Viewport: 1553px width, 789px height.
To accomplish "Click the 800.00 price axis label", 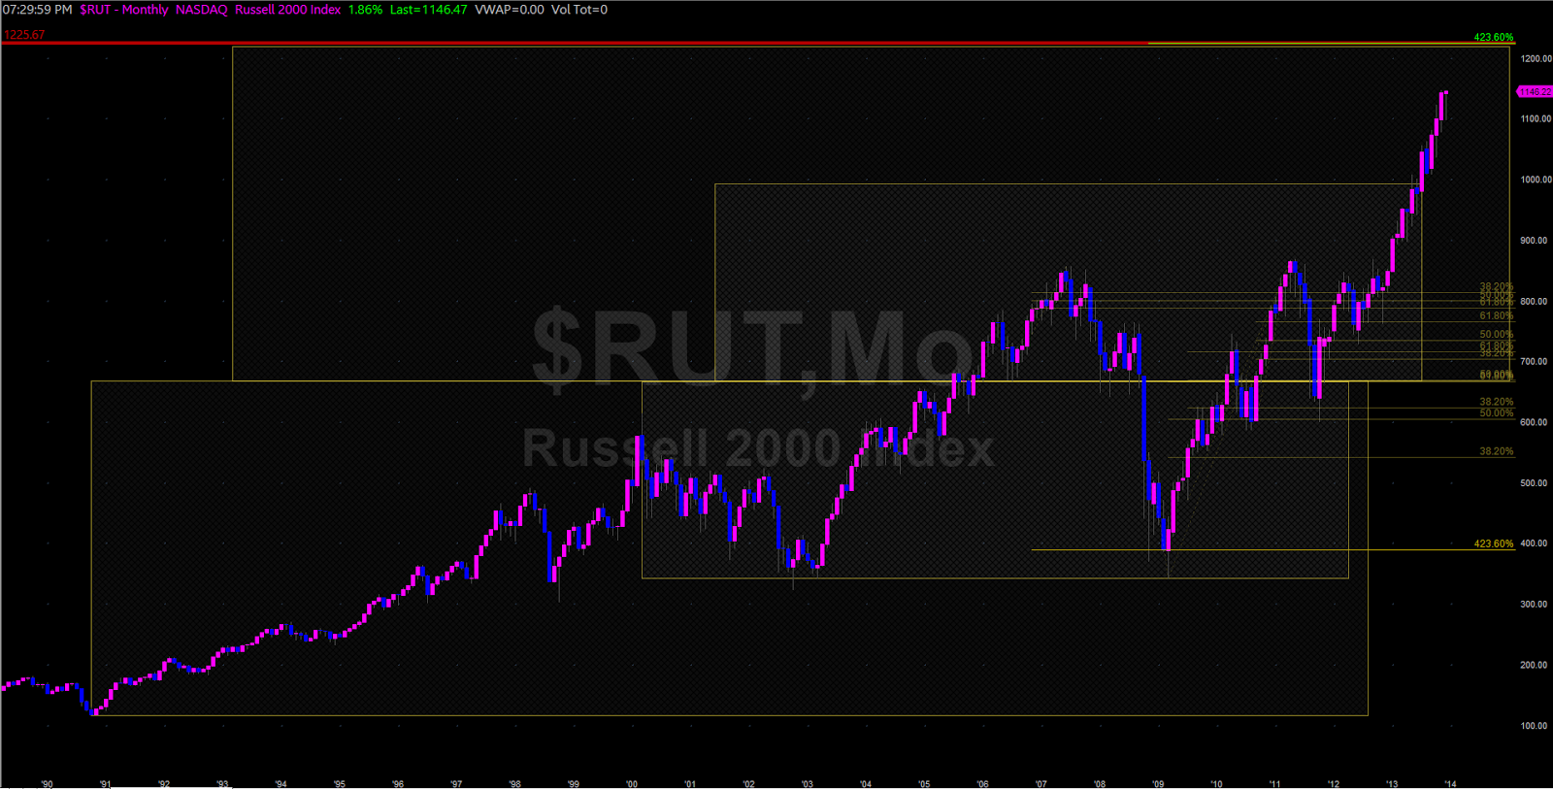I will tap(1536, 301).
